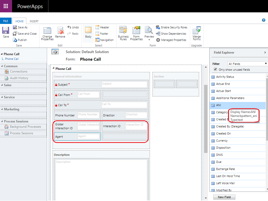This screenshot has height=201, width=268.
Task: Open Change Properties
Action: [x=47, y=34]
